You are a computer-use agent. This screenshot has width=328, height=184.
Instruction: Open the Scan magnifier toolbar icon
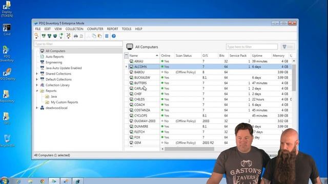36,36
